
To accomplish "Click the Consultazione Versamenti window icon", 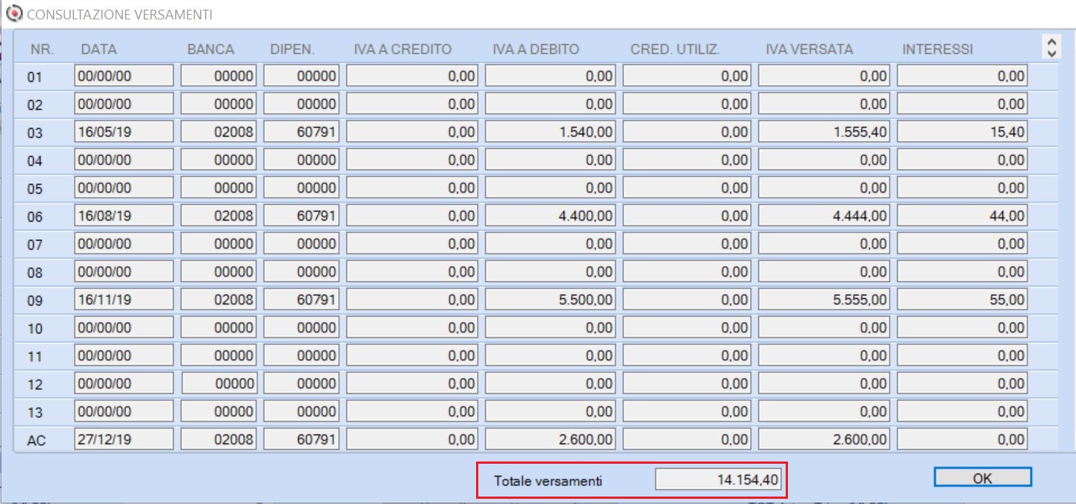I will pos(13,13).
